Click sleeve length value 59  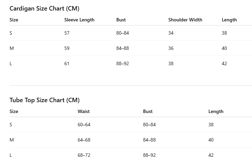(67, 48)
